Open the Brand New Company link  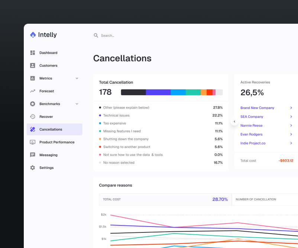pyautogui.click(x=257, y=108)
